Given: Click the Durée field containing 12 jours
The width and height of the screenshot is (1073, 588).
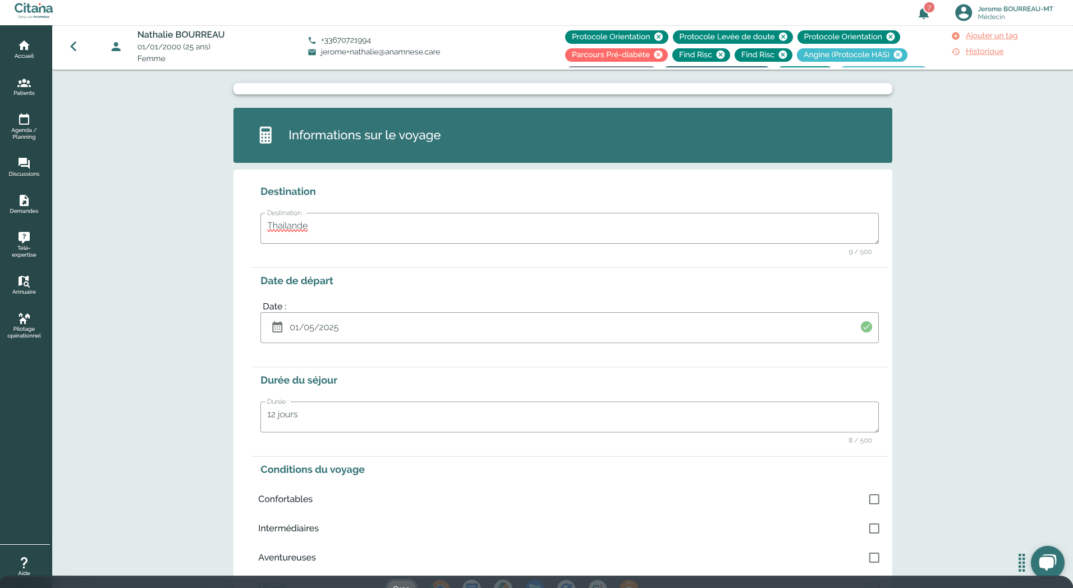Looking at the screenshot, I should [570, 417].
